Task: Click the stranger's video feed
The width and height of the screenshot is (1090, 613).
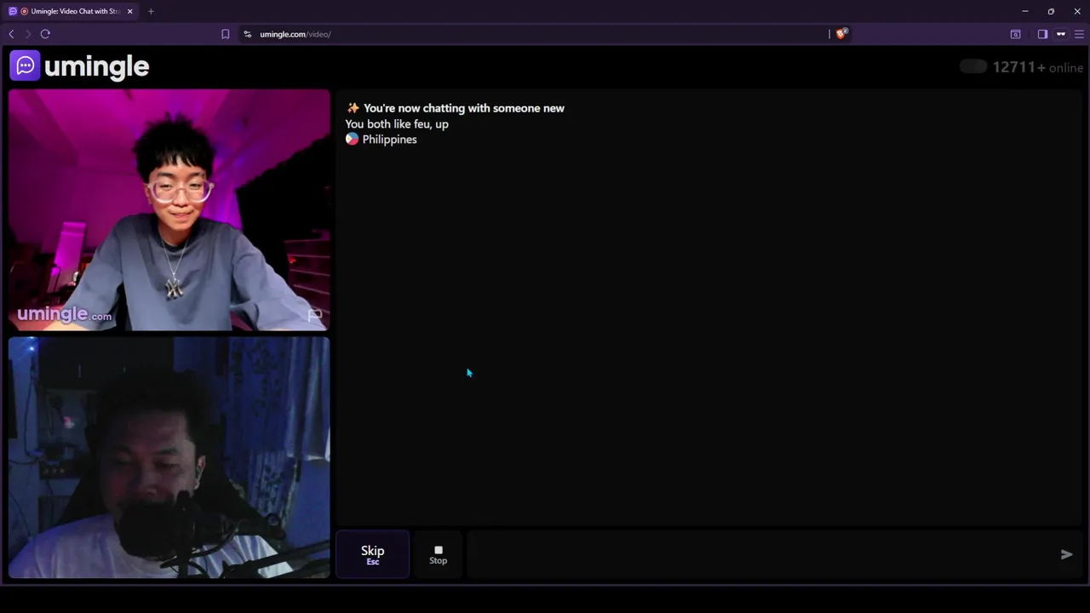Action: pyautogui.click(x=169, y=209)
